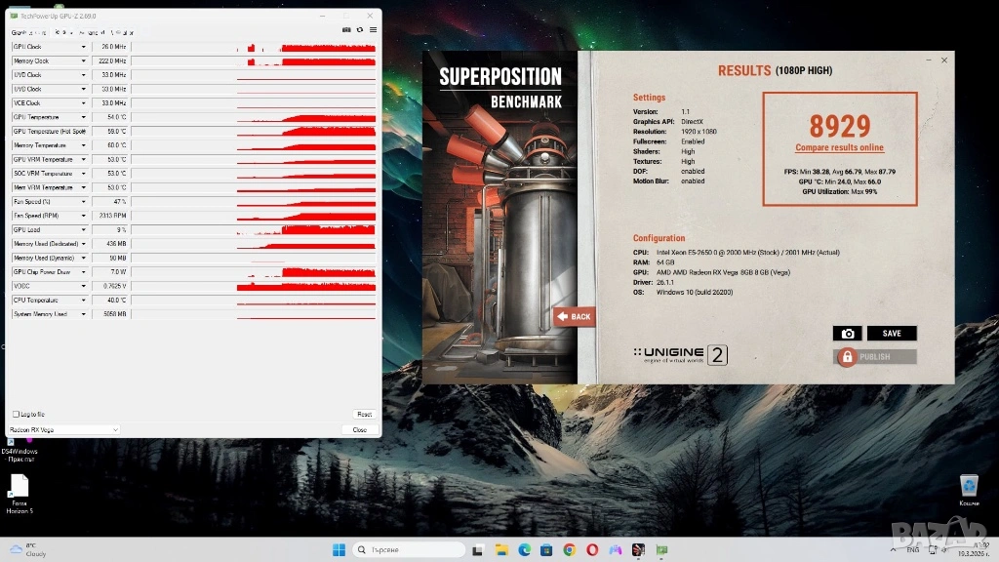
Task: Open File Explorer from taskbar
Action: coord(501,550)
